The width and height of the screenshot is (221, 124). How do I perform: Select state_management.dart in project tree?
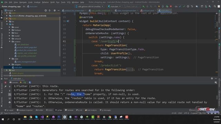point(26,62)
